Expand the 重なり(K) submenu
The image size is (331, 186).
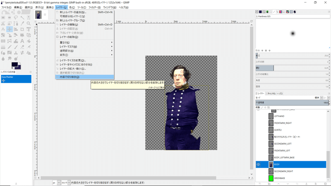[84, 43]
